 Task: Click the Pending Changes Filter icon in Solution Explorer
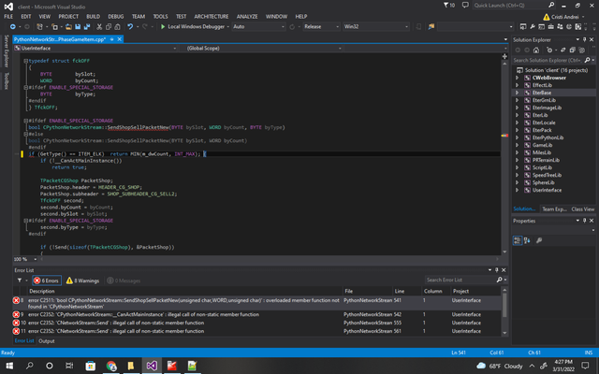coord(549,50)
